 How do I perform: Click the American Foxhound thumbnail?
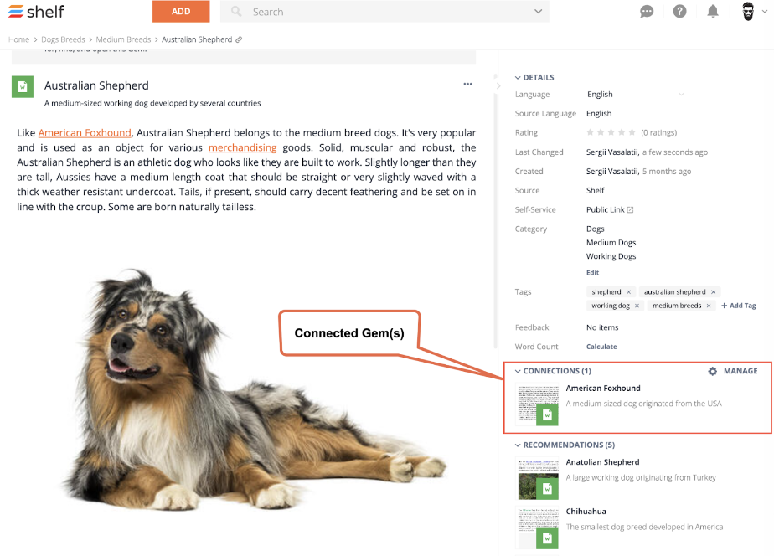coord(537,404)
